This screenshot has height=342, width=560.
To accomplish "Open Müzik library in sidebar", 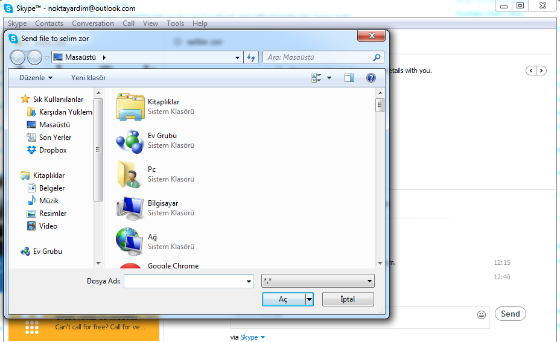I will (x=43, y=201).
